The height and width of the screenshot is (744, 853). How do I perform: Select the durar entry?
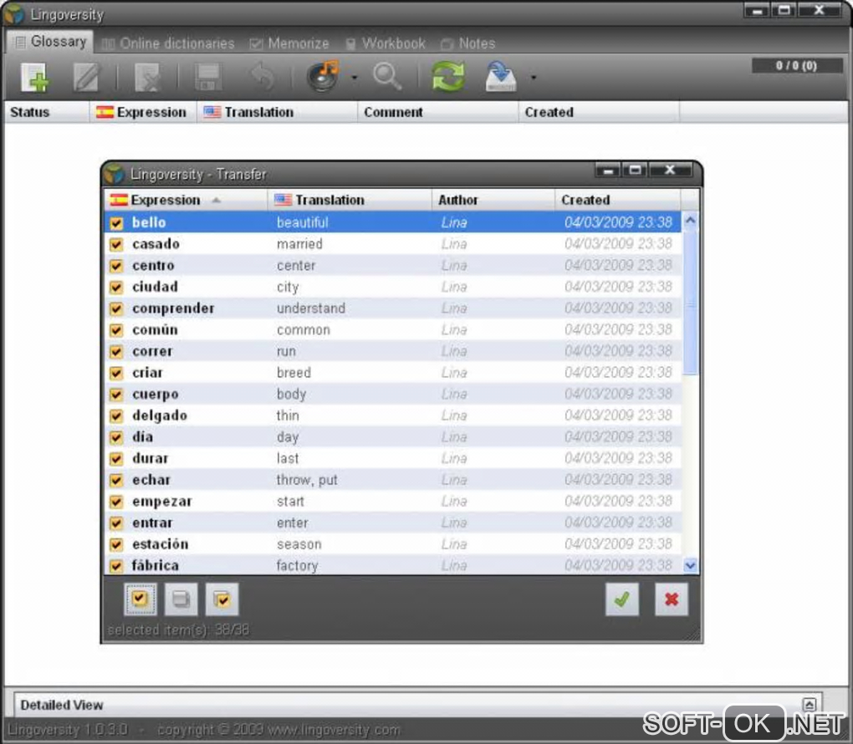pyautogui.click(x=392, y=458)
